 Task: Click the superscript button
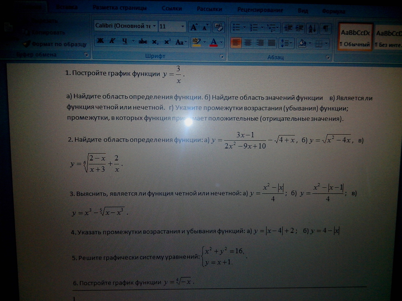pos(167,42)
